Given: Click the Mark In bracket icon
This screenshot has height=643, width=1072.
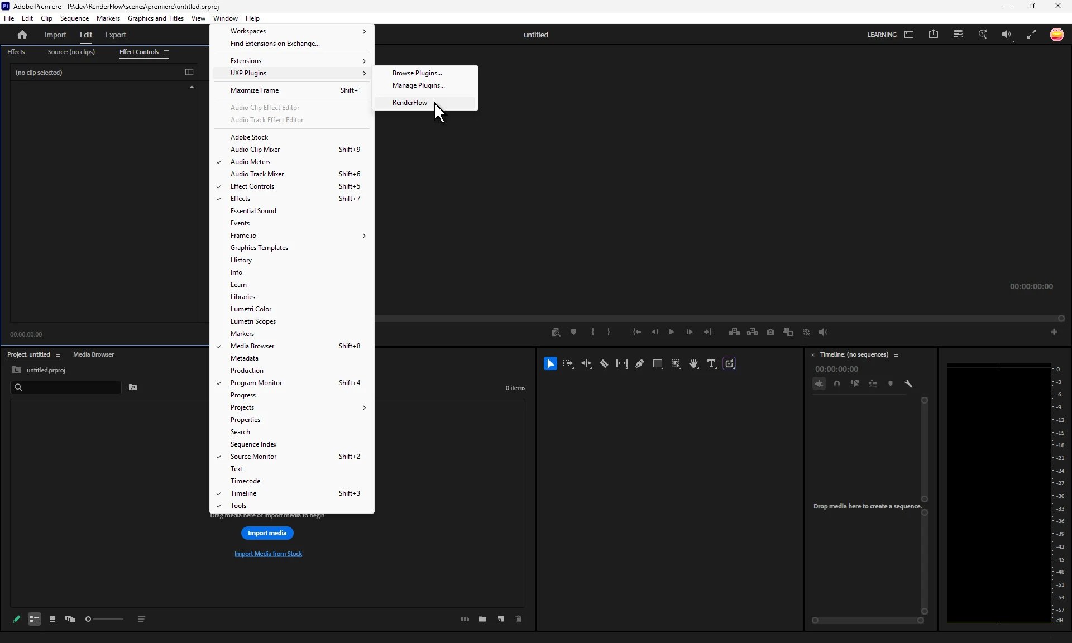Looking at the screenshot, I should [593, 332].
